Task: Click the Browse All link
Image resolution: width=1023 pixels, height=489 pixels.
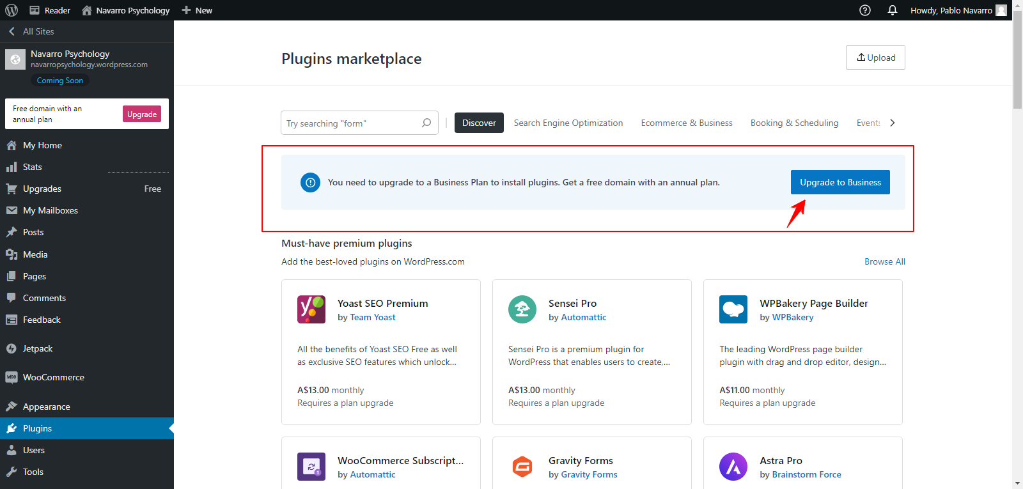Action: pyautogui.click(x=885, y=261)
